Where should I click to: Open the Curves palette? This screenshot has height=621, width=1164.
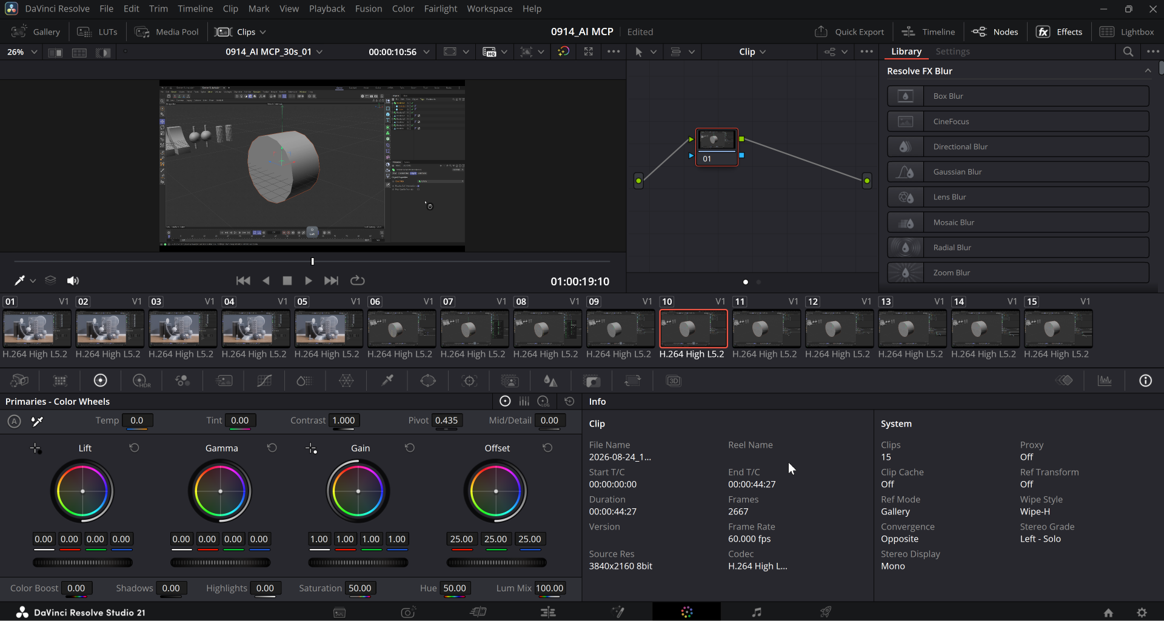(264, 380)
